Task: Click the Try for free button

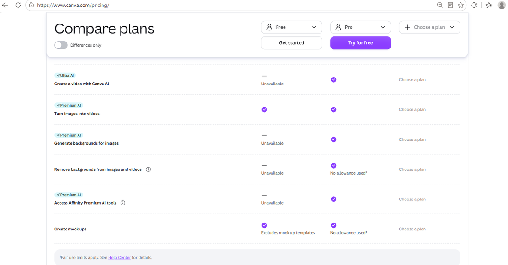Action: [361, 43]
